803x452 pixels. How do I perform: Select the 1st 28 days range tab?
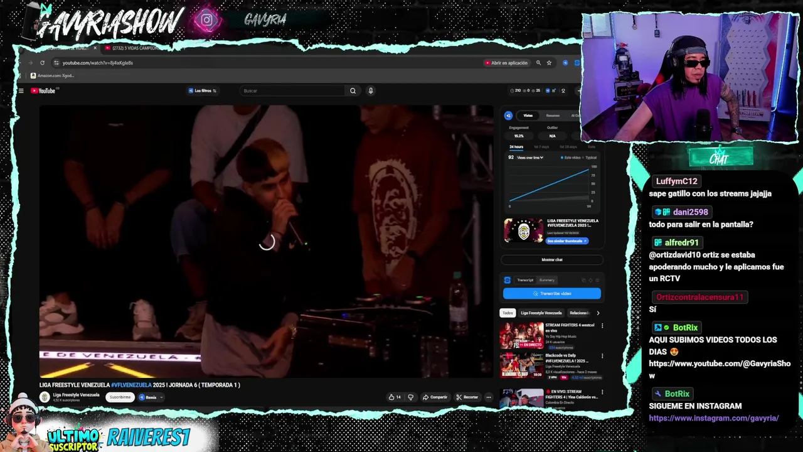coord(568,147)
